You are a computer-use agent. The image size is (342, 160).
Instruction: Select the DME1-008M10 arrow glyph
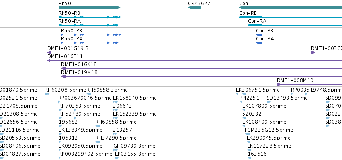[x=279, y=84]
